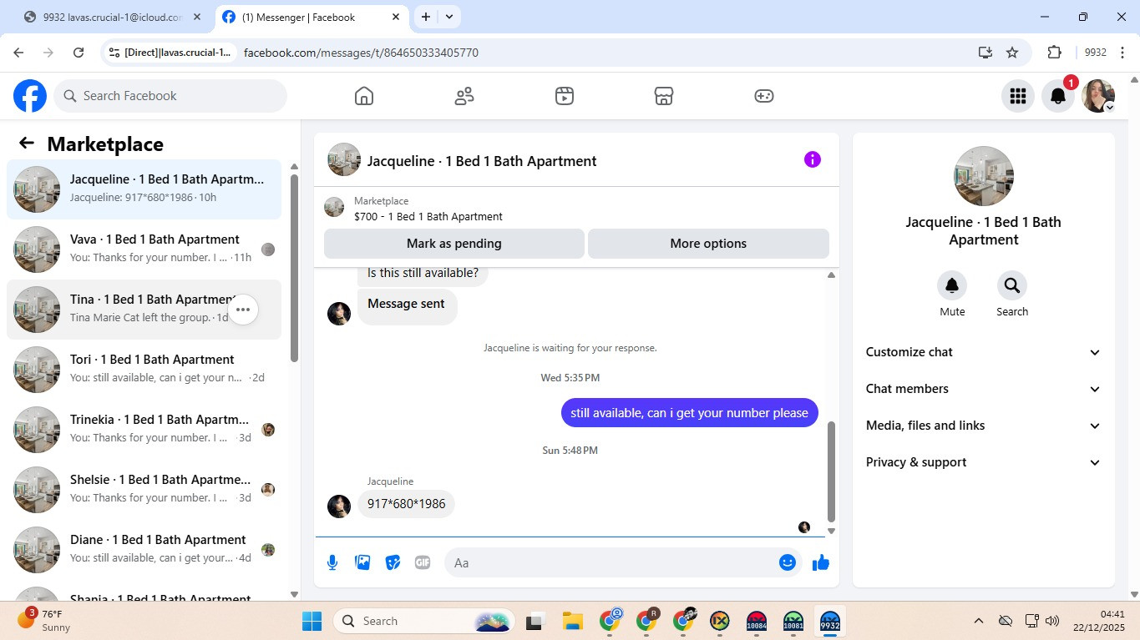Attach a photo or file
Screen dimensions: 1140x640
[362, 562]
